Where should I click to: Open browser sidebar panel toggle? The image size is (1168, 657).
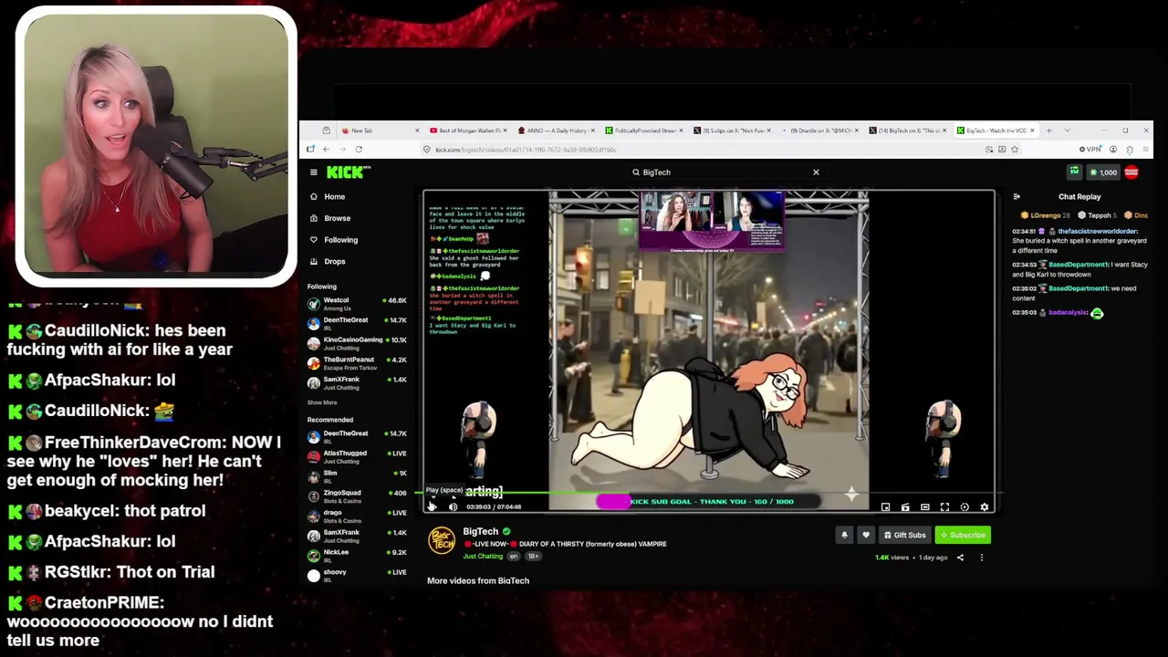311,149
